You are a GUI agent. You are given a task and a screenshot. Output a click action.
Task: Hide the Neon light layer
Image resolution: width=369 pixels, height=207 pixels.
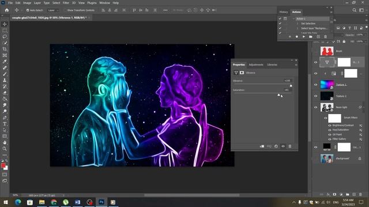click(x=315, y=108)
